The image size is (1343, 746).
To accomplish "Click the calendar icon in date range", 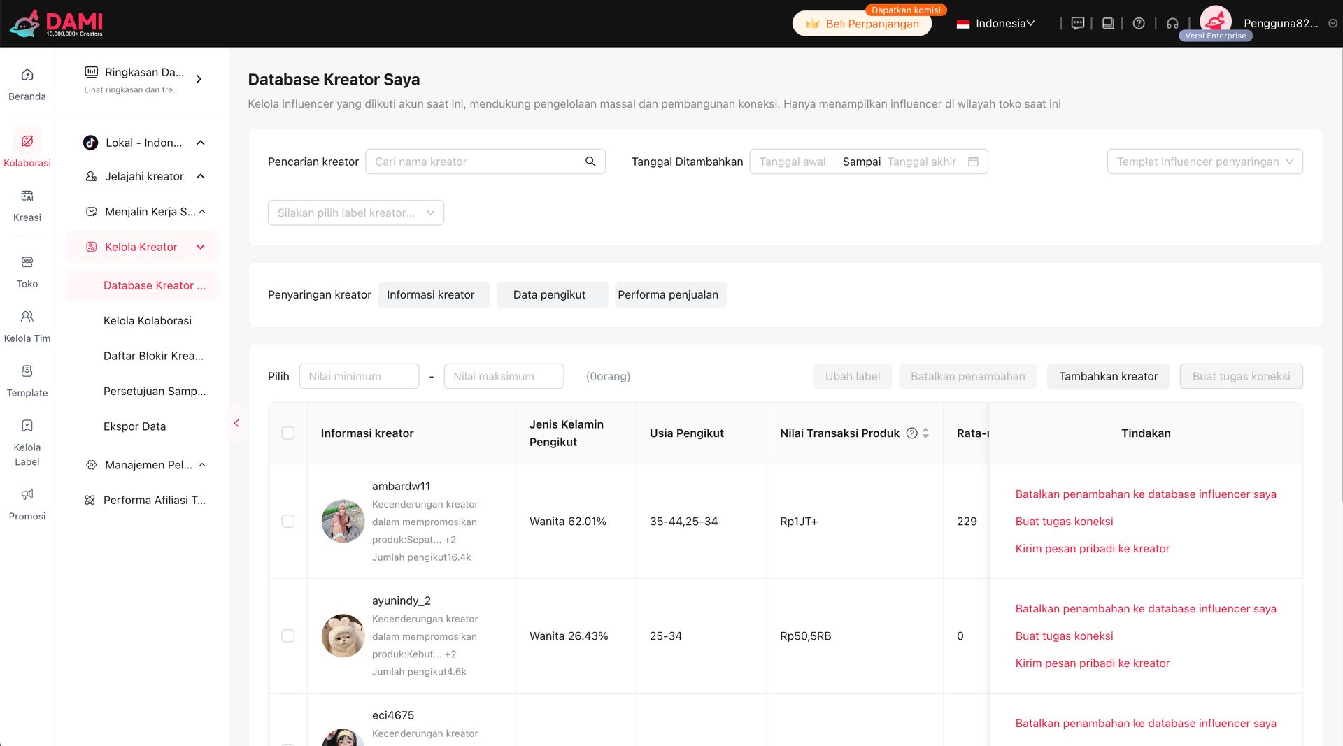I will (x=973, y=162).
